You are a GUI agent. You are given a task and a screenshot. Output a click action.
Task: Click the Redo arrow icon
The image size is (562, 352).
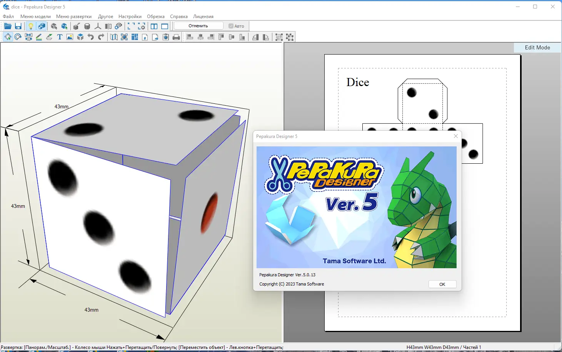[101, 37]
